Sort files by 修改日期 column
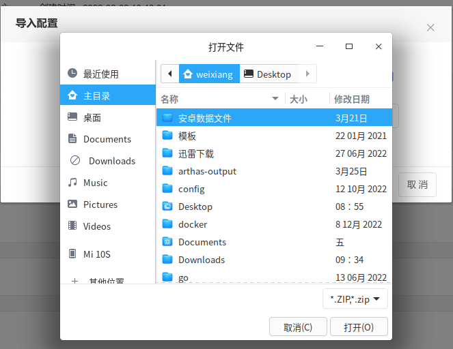453x349 pixels. pyautogui.click(x=352, y=99)
